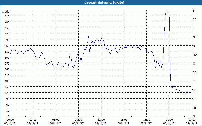Select the y-axis value 60
Image resolution: width=202 pixels, height=126 pixels.
pyautogui.click(x=8, y=105)
